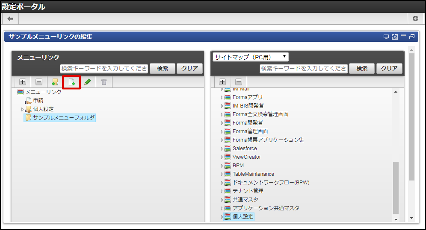Select テナント管理 in sitemap tree
This screenshot has width=426, height=230.
click(x=248, y=191)
